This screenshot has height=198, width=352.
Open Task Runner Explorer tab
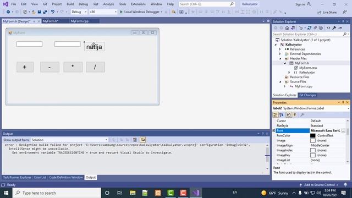tap(17, 178)
